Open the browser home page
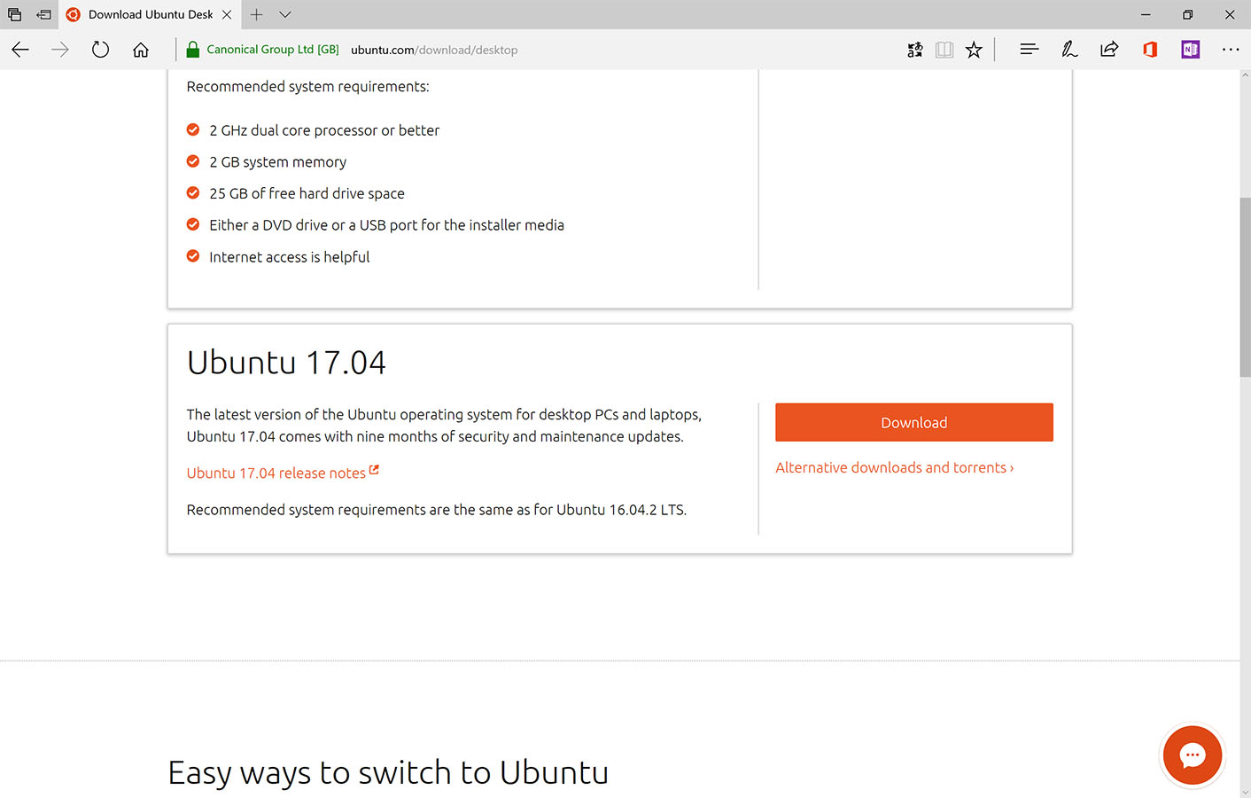This screenshot has height=798, width=1251. point(141,50)
